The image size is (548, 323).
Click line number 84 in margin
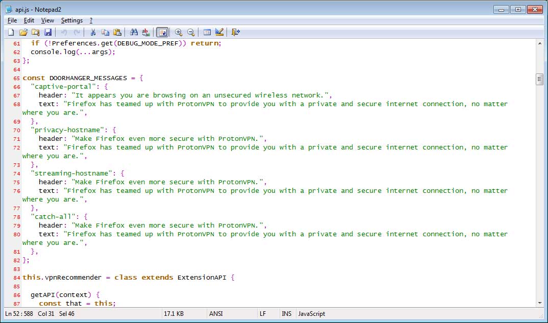[17, 278]
